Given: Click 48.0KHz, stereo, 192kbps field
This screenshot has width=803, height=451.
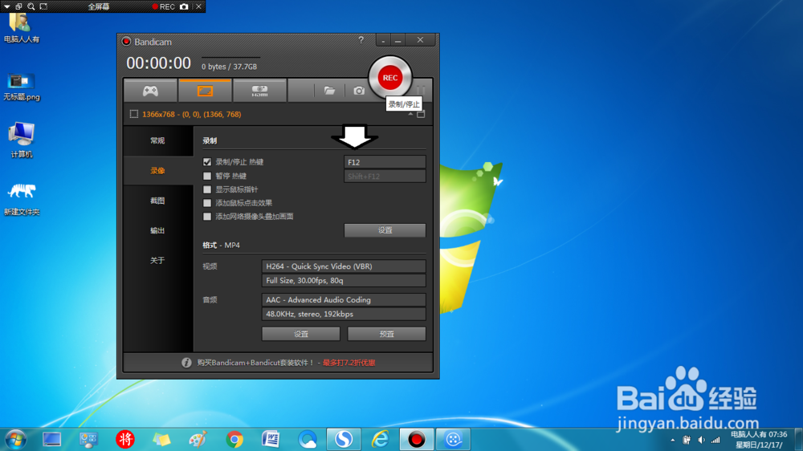Looking at the screenshot, I should point(344,314).
